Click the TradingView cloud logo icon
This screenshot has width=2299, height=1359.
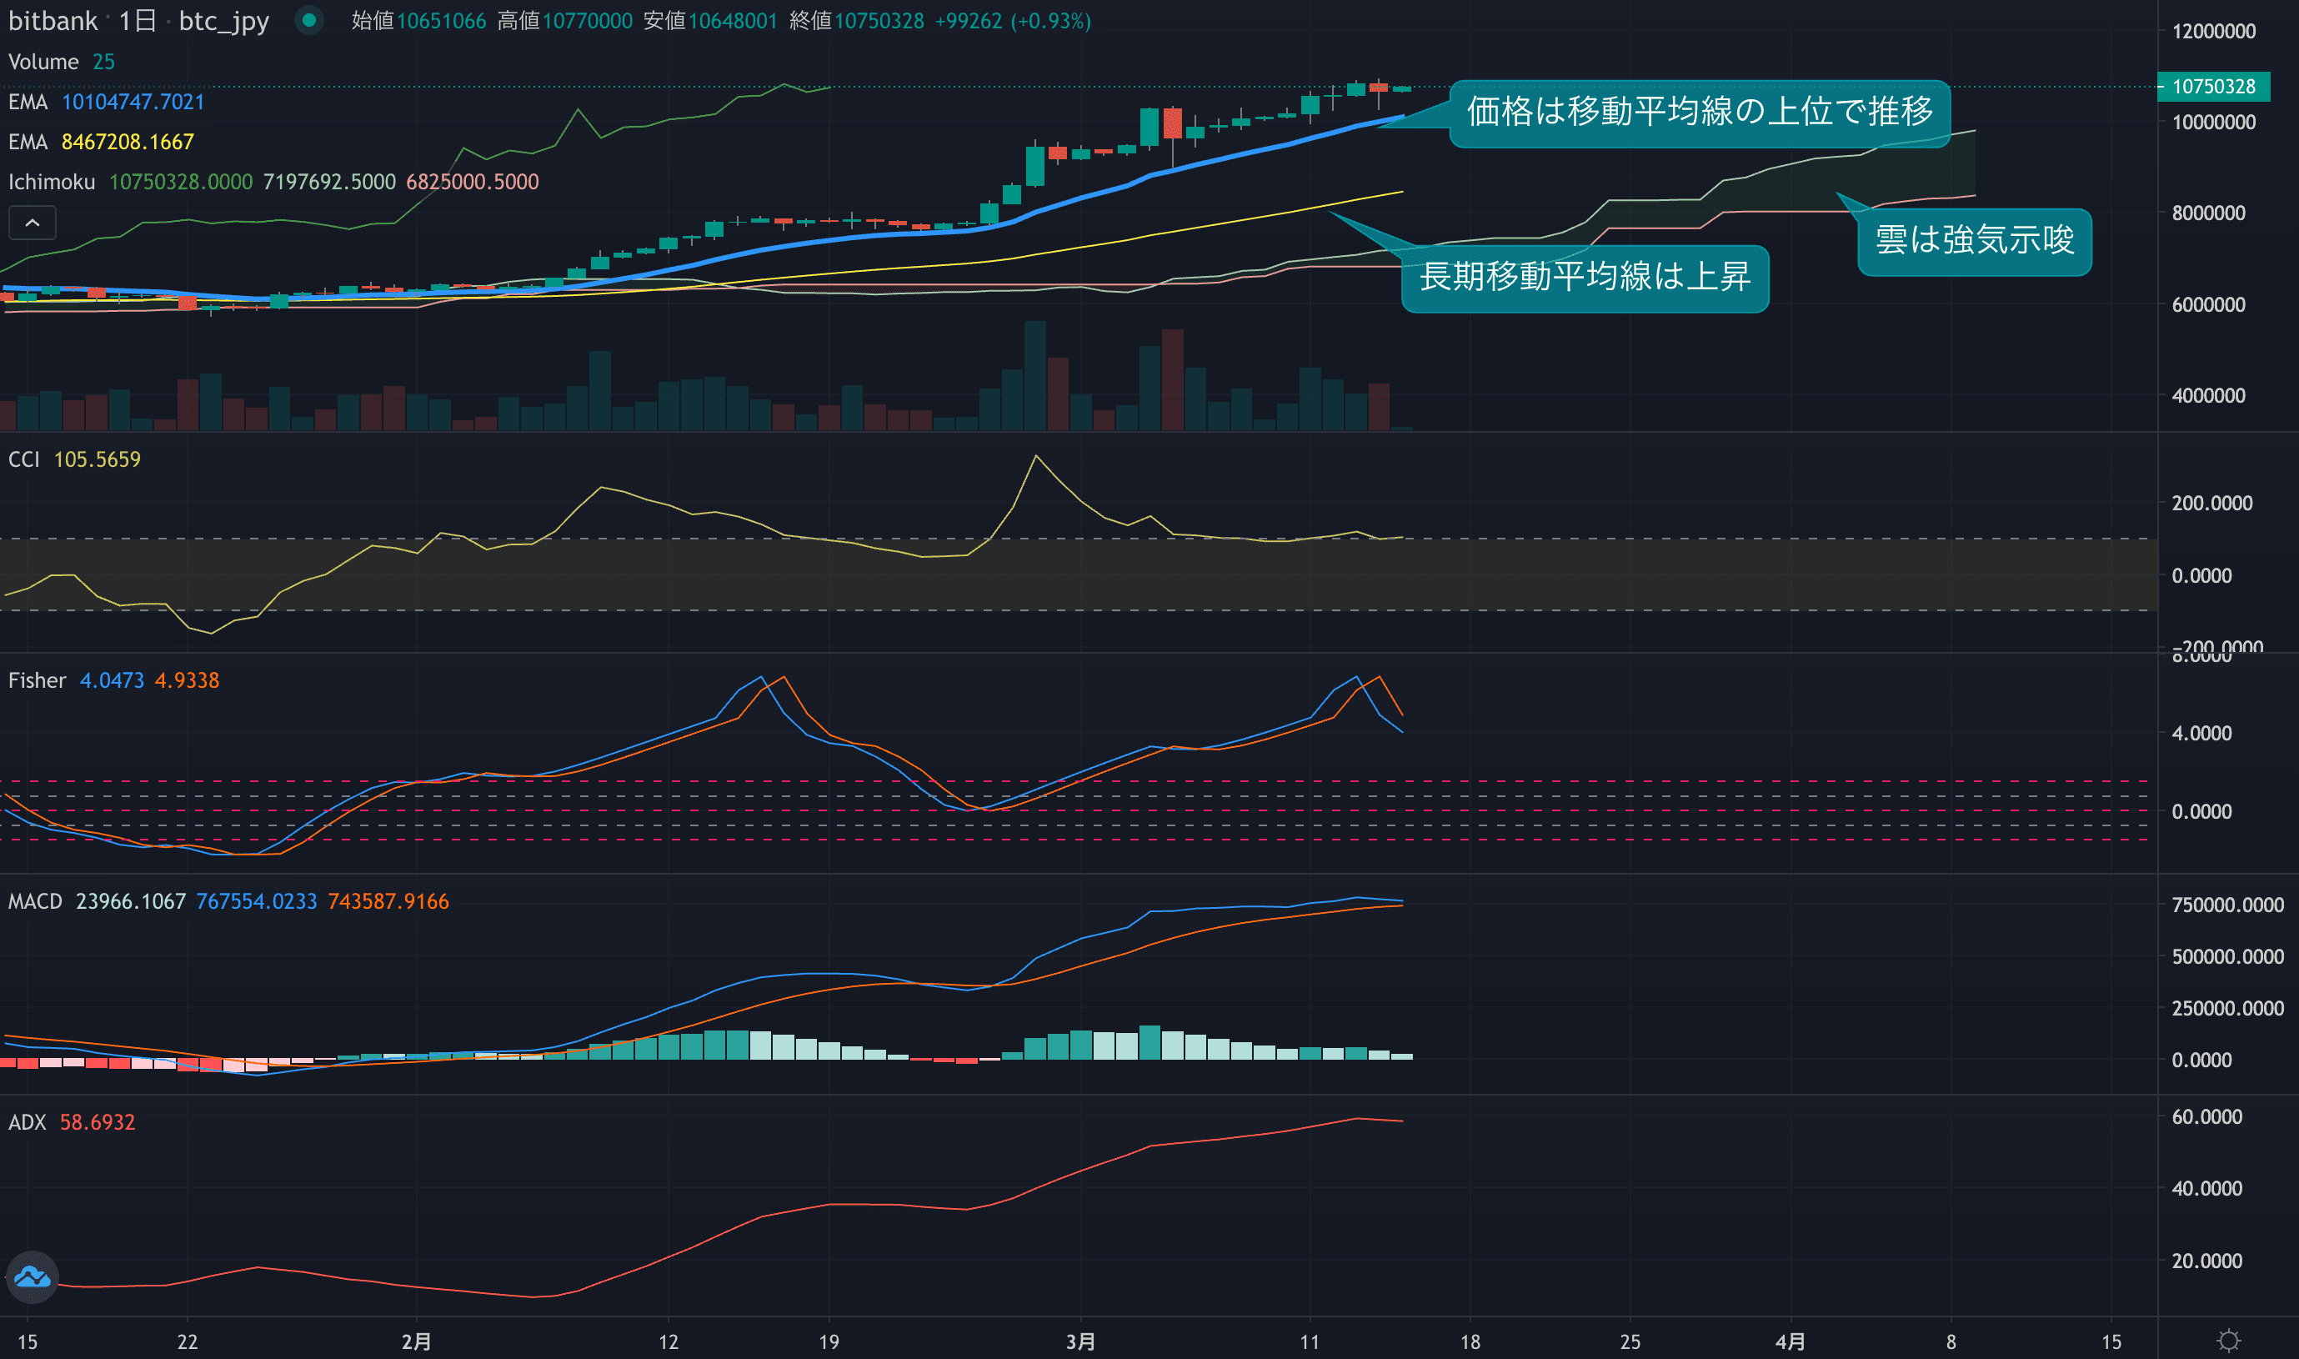pyautogui.click(x=33, y=1276)
